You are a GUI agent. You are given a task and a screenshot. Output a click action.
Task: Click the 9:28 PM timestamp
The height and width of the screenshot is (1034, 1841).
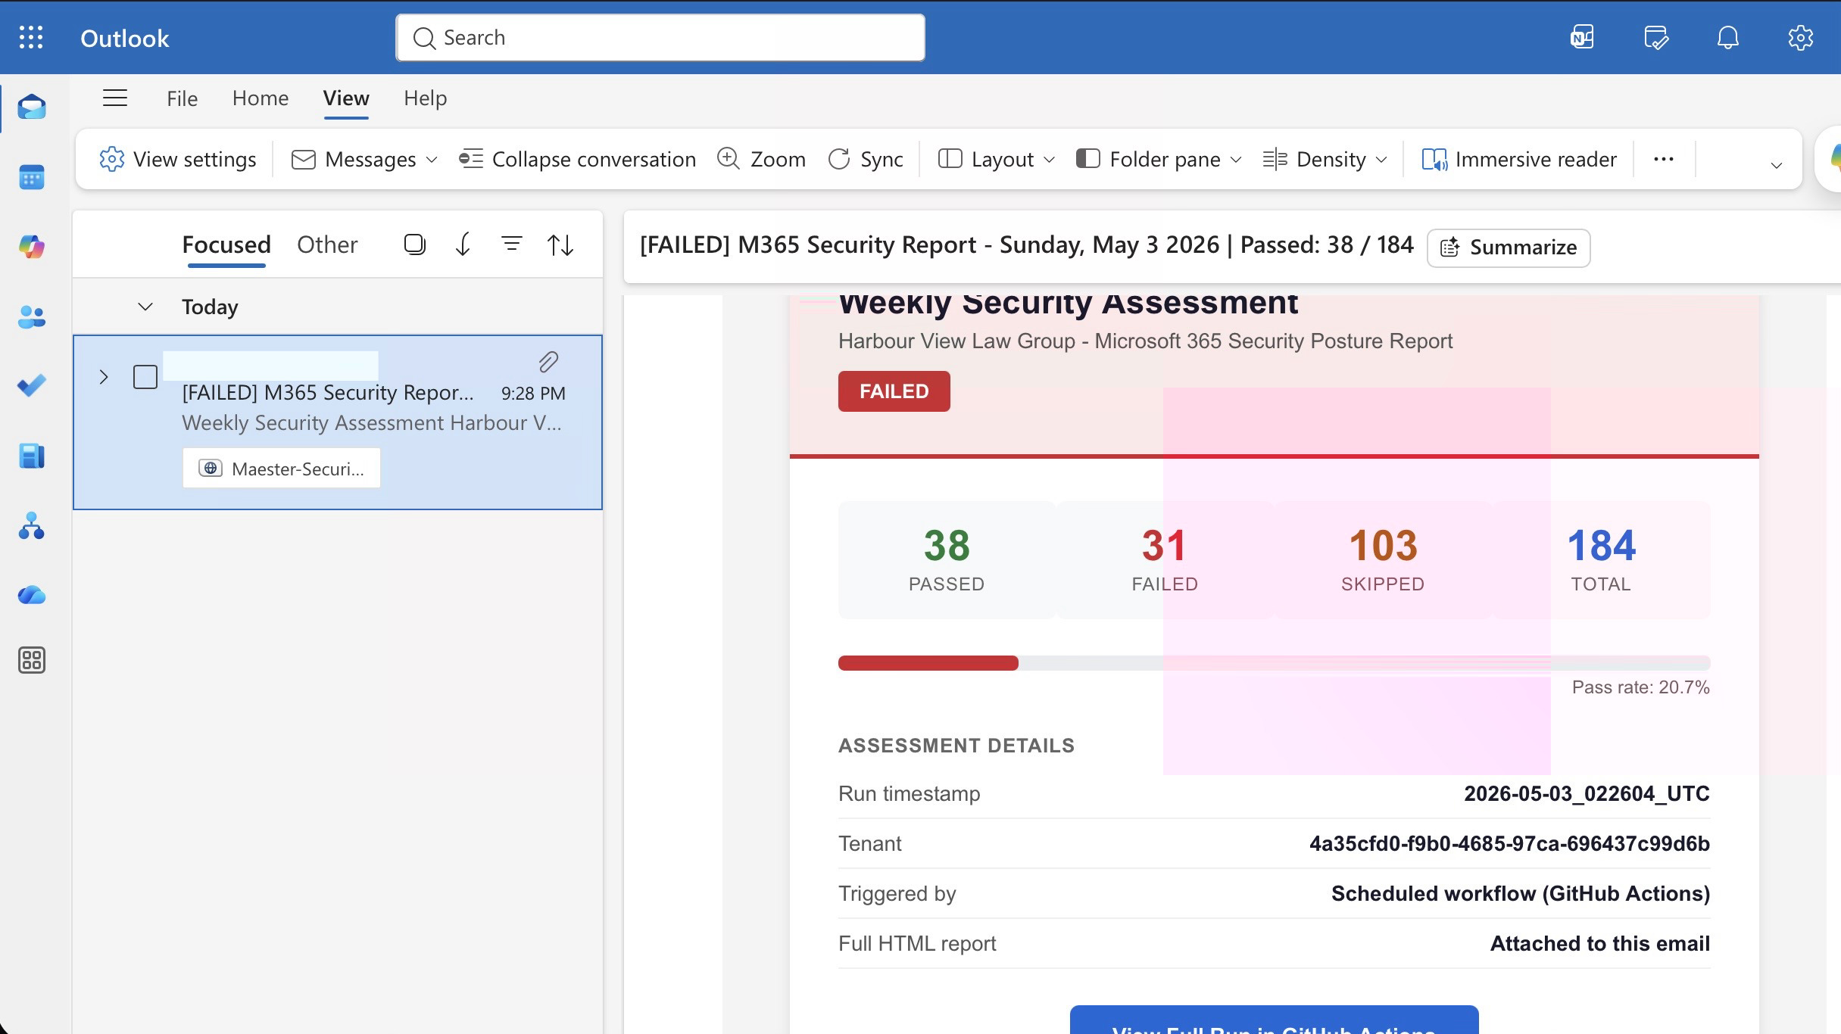(x=533, y=394)
